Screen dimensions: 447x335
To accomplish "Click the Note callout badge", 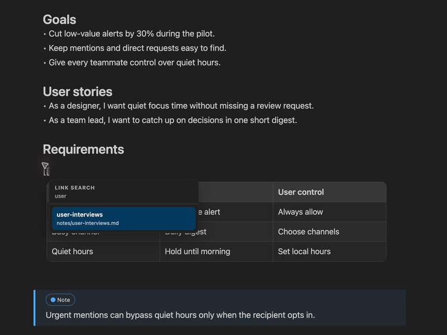I will 60,300.
